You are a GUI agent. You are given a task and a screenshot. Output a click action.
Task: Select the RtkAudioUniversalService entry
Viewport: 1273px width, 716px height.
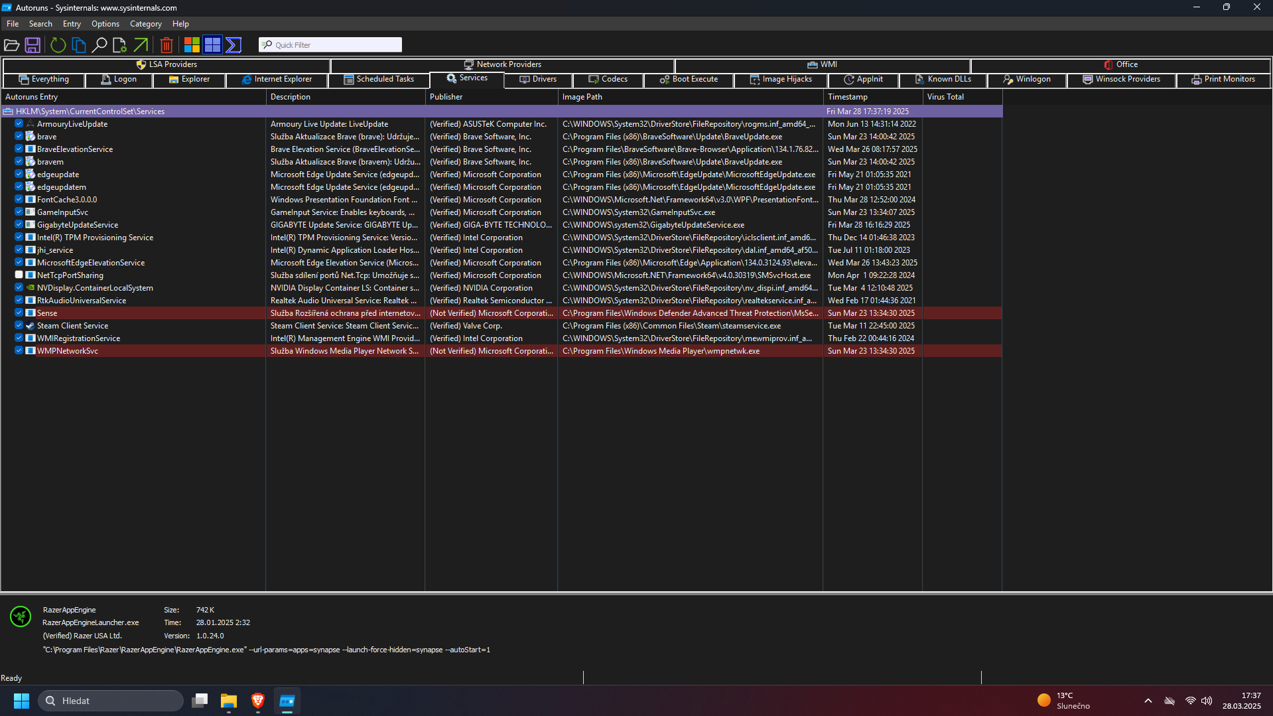click(x=502, y=301)
